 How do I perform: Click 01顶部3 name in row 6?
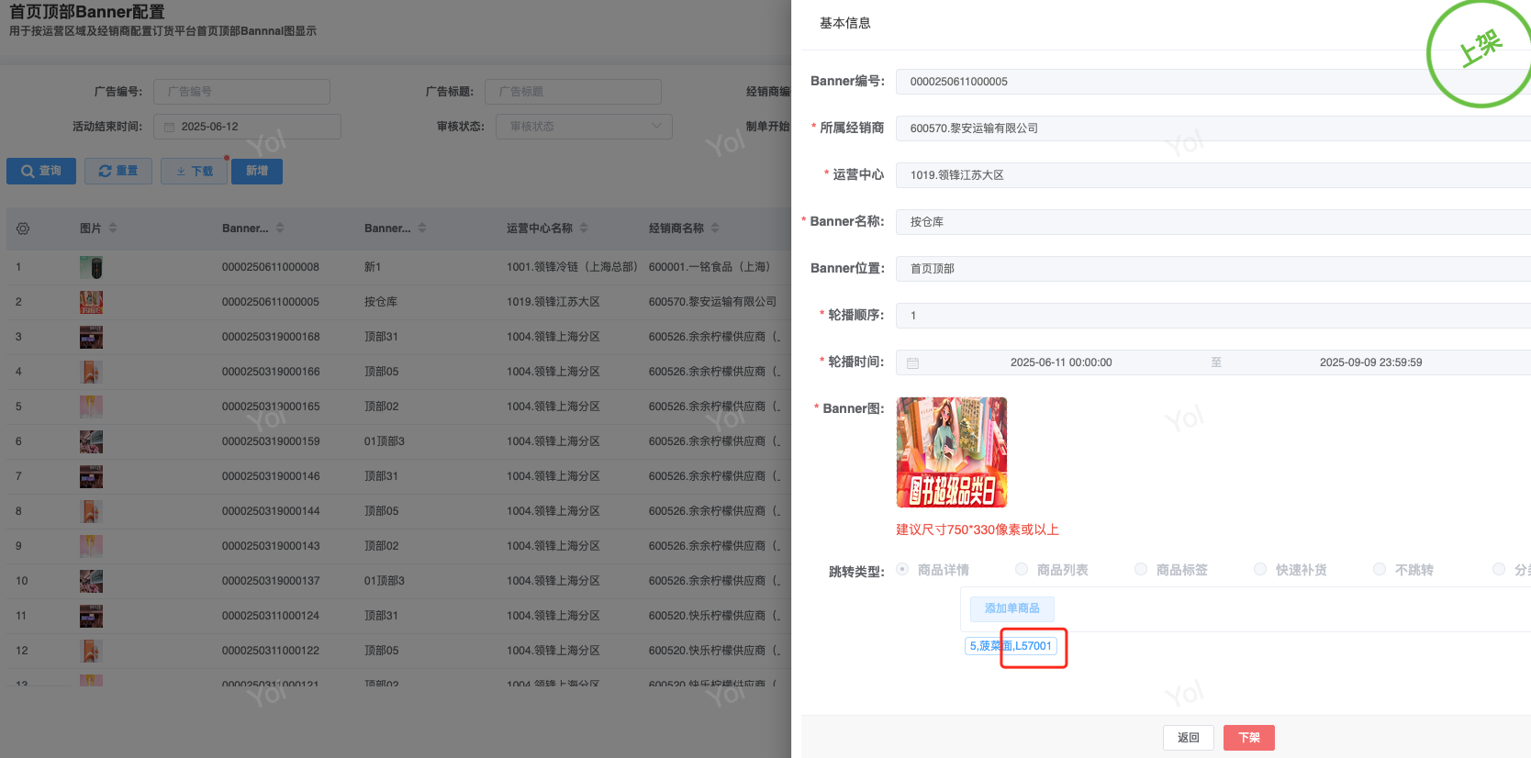coord(385,441)
